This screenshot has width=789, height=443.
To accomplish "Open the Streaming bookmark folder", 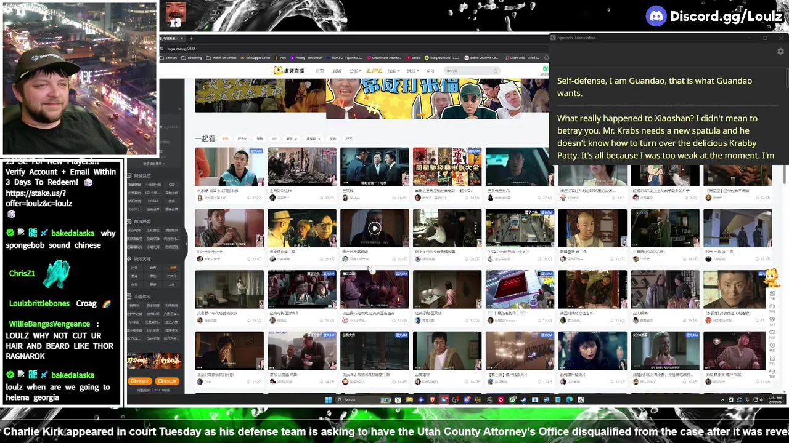I will [x=192, y=58].
